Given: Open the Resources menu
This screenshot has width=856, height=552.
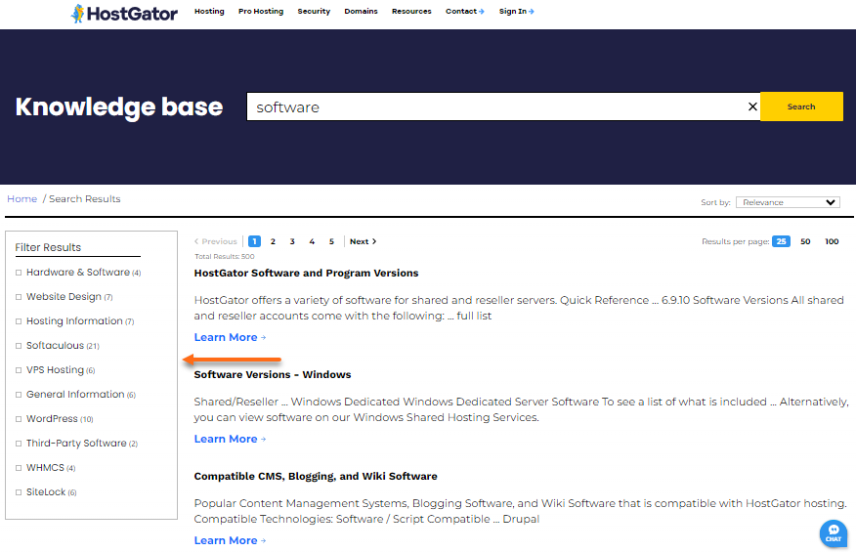Looking at the screenshot, I should tap(411, 12).
